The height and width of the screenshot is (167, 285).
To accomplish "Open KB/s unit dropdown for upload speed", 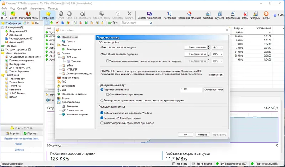I will point(217,54).
